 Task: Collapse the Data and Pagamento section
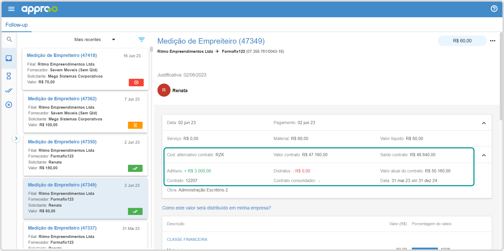[x=484, y=123]
